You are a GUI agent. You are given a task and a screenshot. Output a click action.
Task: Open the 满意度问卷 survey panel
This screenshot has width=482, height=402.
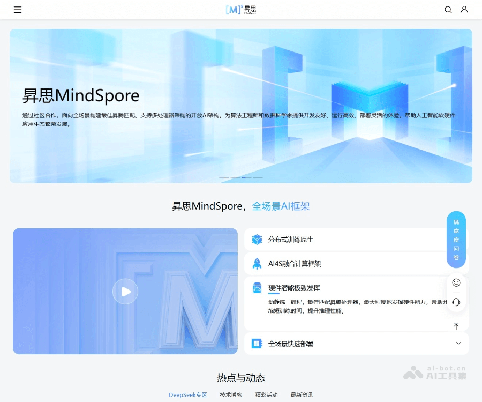[x=456, y=240]
